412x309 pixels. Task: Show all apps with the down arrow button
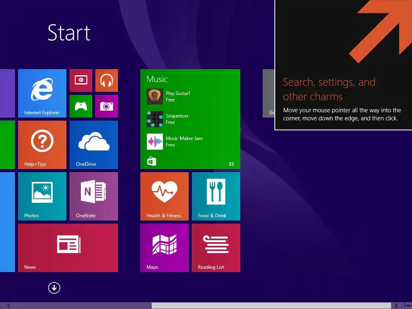pyautogui.click(x=54, y=288)
